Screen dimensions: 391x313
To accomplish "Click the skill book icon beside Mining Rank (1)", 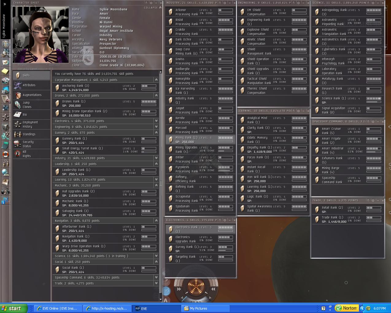I will [x=170, y=140].
